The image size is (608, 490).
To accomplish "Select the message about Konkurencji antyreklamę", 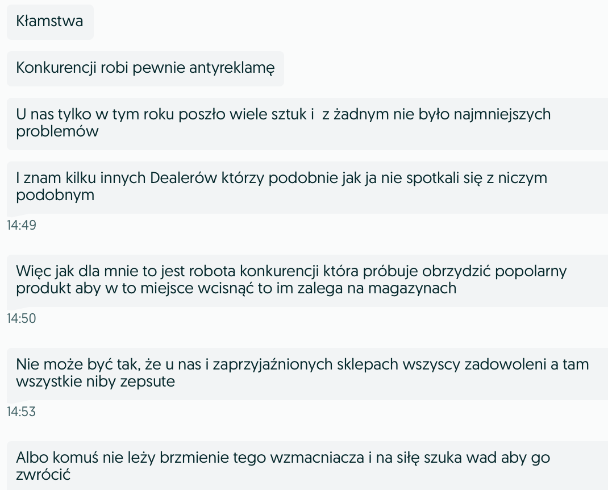I will point(145,68).
